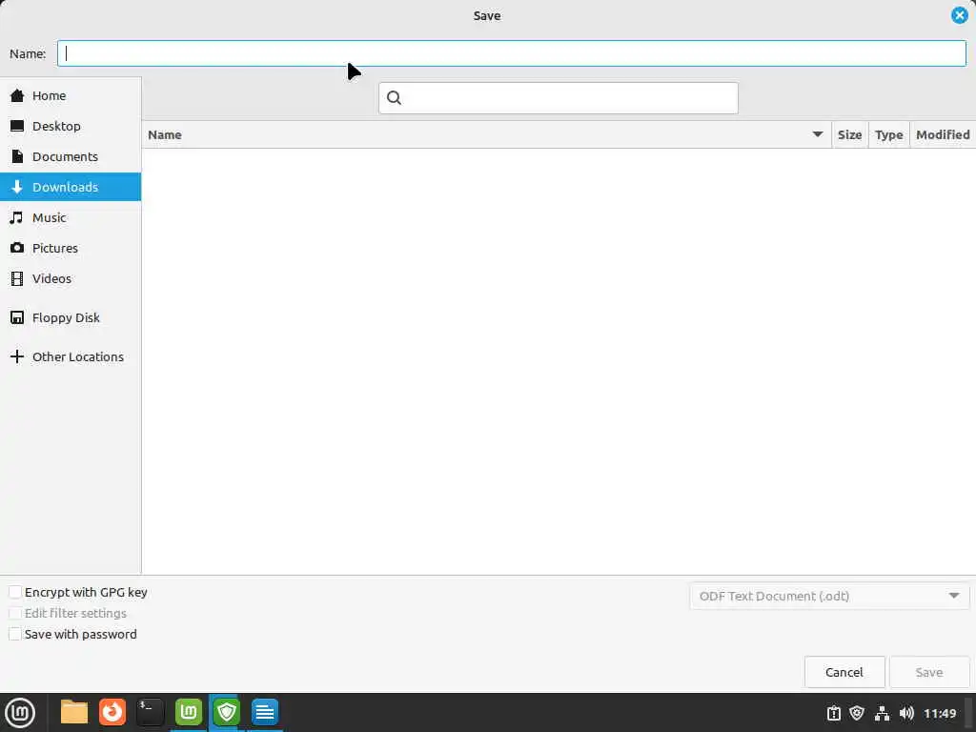This screenshot has width=976, height=732.
Task: Go to Videos folder label
Action: 51,278
